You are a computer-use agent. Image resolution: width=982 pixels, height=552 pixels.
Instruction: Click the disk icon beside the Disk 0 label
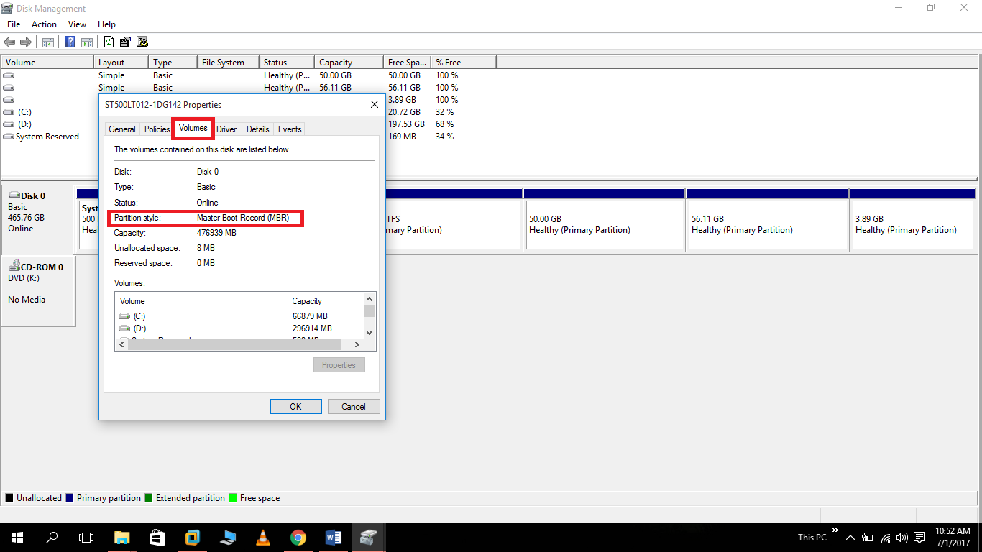(13, 195)
